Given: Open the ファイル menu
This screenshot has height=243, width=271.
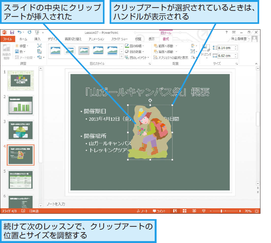Looking at the screenshot, I should pyautogui.click(x=8, y=39).
